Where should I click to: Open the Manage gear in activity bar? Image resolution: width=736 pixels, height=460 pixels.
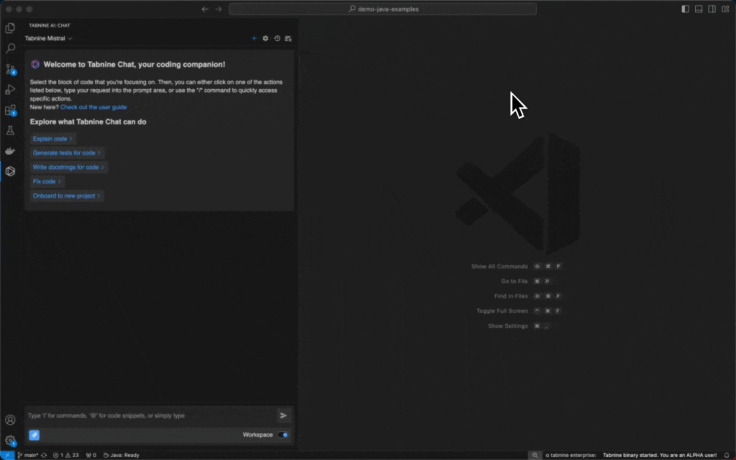[10, 440]
